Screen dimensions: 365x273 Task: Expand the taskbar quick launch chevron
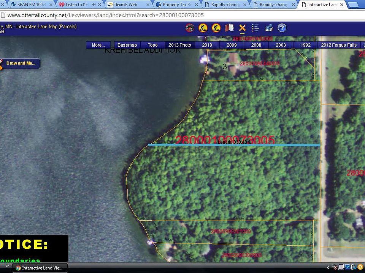pyautogui.click(x=7, y=266)
